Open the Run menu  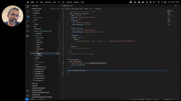63,2
